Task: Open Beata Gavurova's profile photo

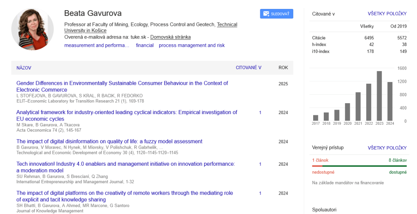Action: coord(33,29)
